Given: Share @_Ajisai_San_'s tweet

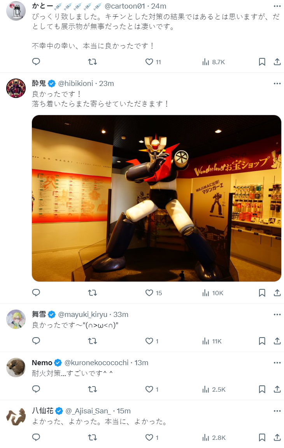Looking at the screenshot, I should [x=277, y=437].
